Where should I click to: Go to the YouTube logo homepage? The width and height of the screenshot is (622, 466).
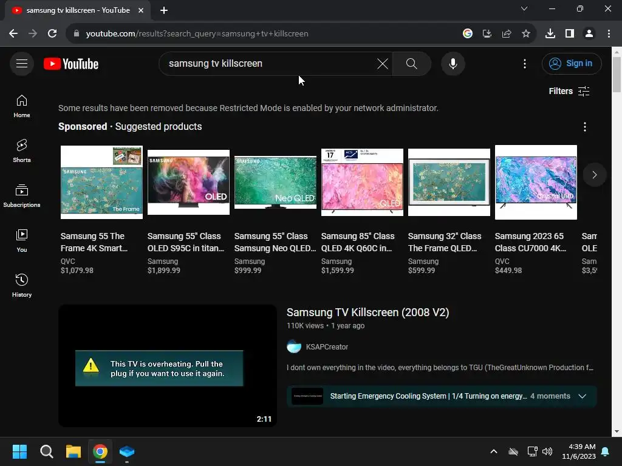click(71, 64)
